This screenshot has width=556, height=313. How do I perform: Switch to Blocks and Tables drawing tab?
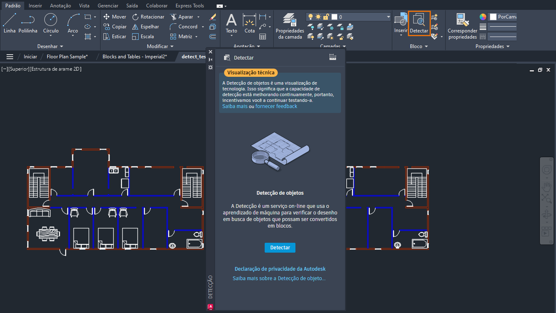pyautogui.click(x=135, y=57)
